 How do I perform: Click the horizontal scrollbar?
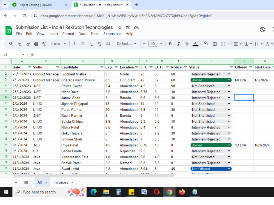[x=93, y=175]
